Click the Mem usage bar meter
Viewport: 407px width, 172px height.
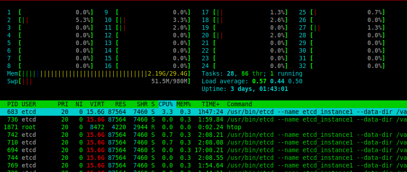99,74
